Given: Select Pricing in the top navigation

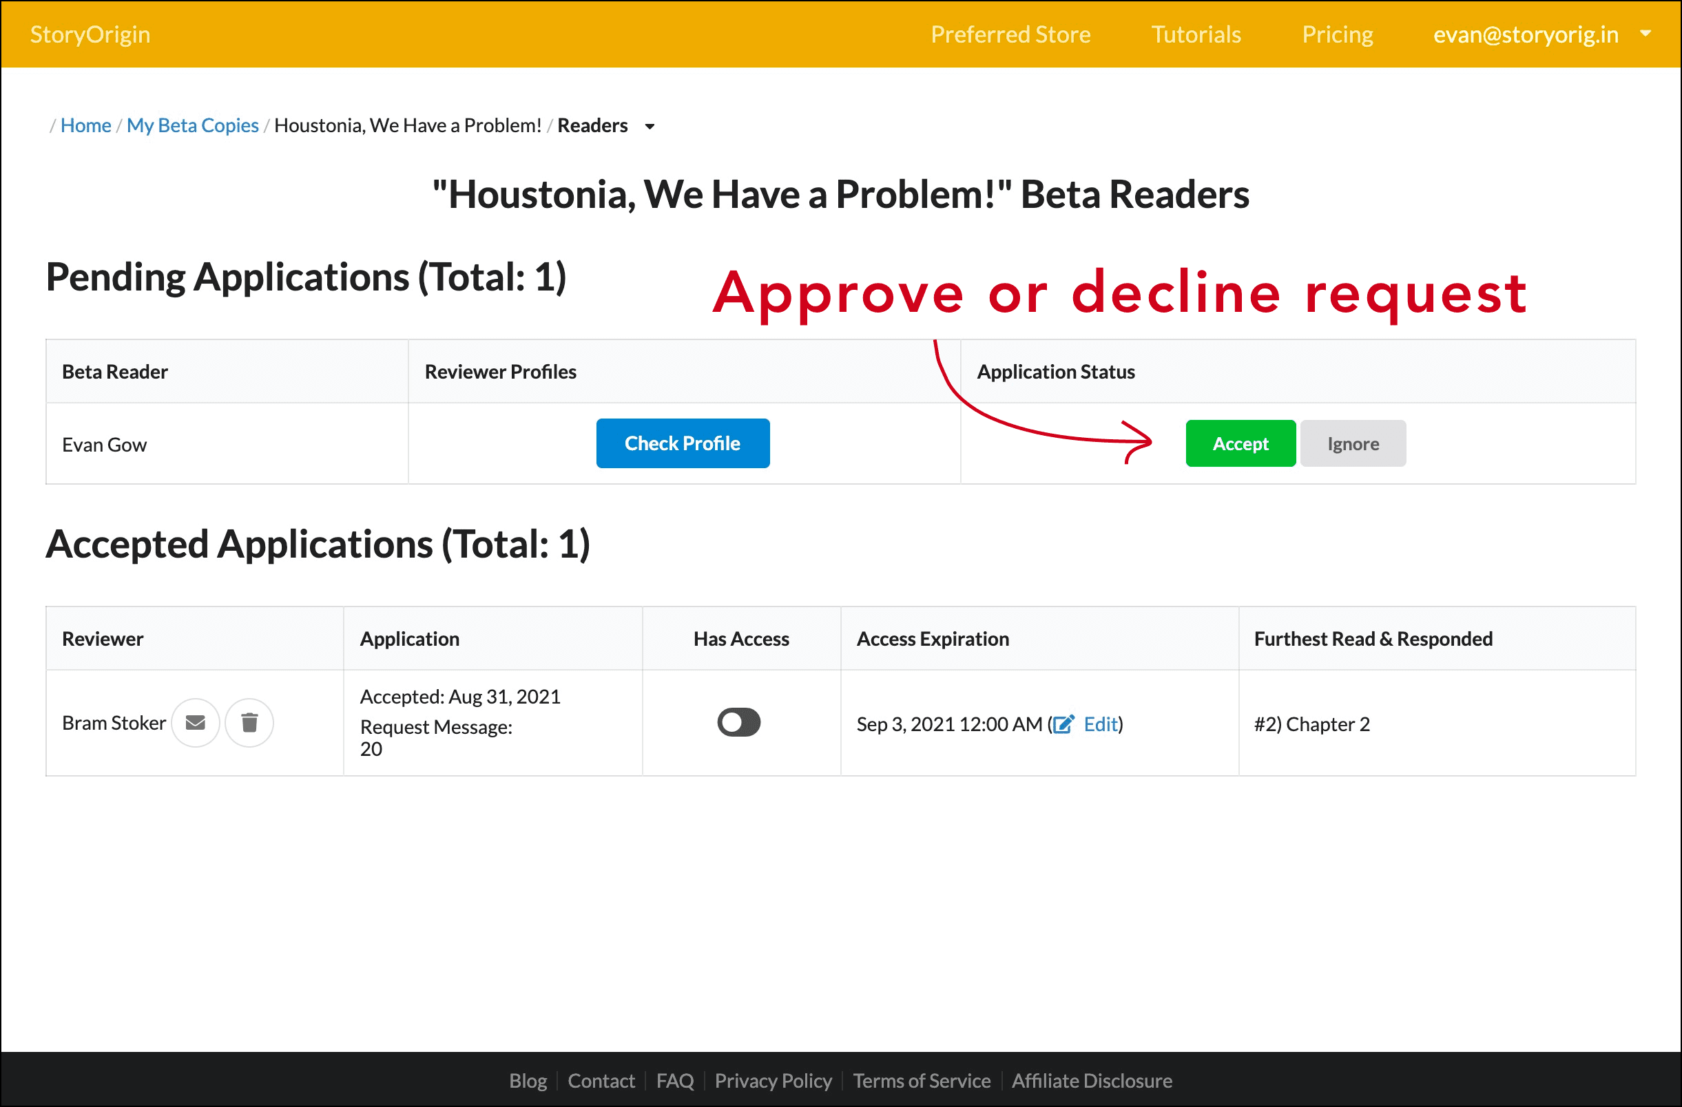Looking at the screenshot, I should point(1338,34).
